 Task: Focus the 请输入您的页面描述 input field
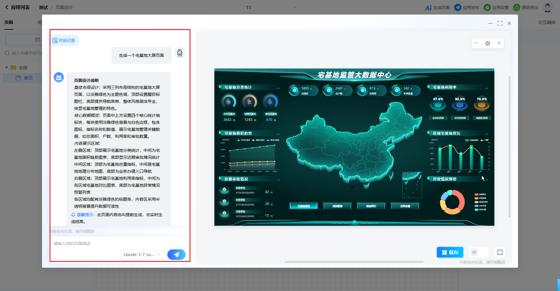tap(117, 244)
